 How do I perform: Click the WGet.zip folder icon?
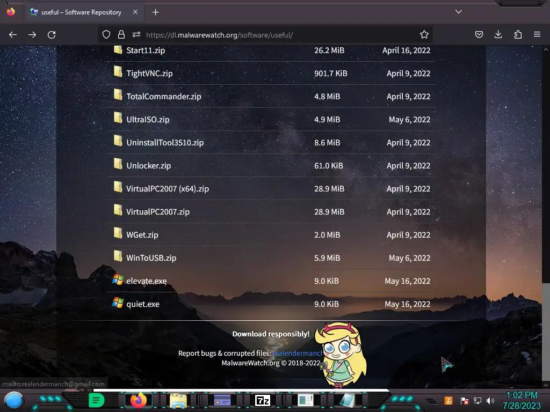118,233
